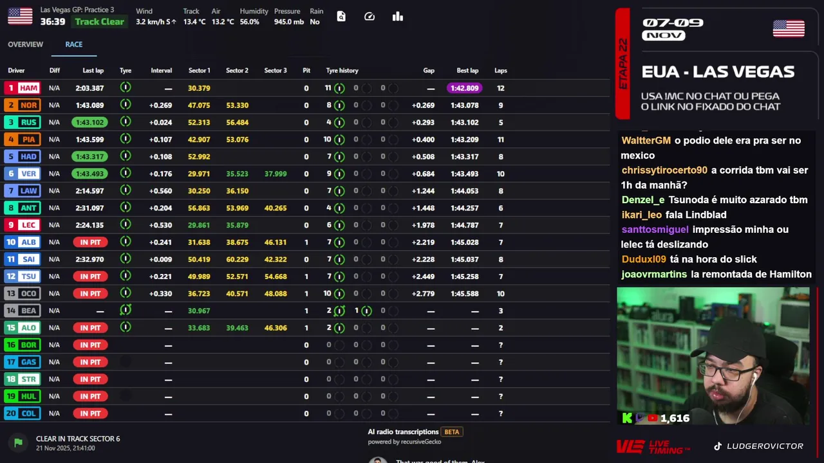
Task: Click RUS's current tyre icon
Action: coord(126,122)
